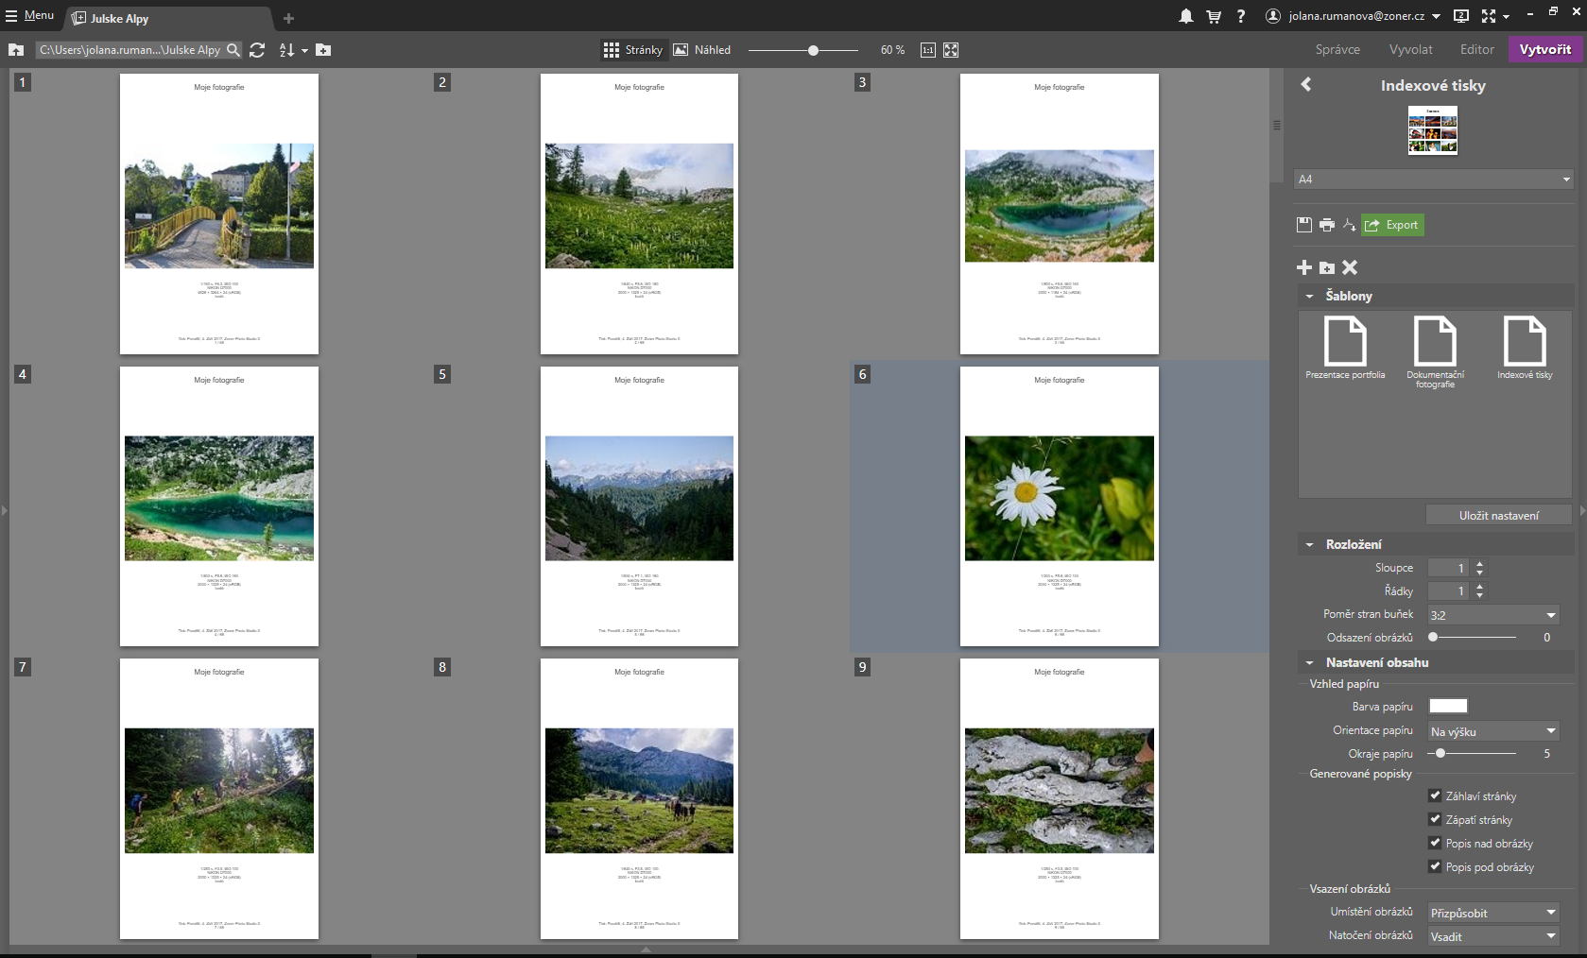
Task: Open the A4 paper size dropdown
Action: pyautogui.click(x=1433, y=180)
